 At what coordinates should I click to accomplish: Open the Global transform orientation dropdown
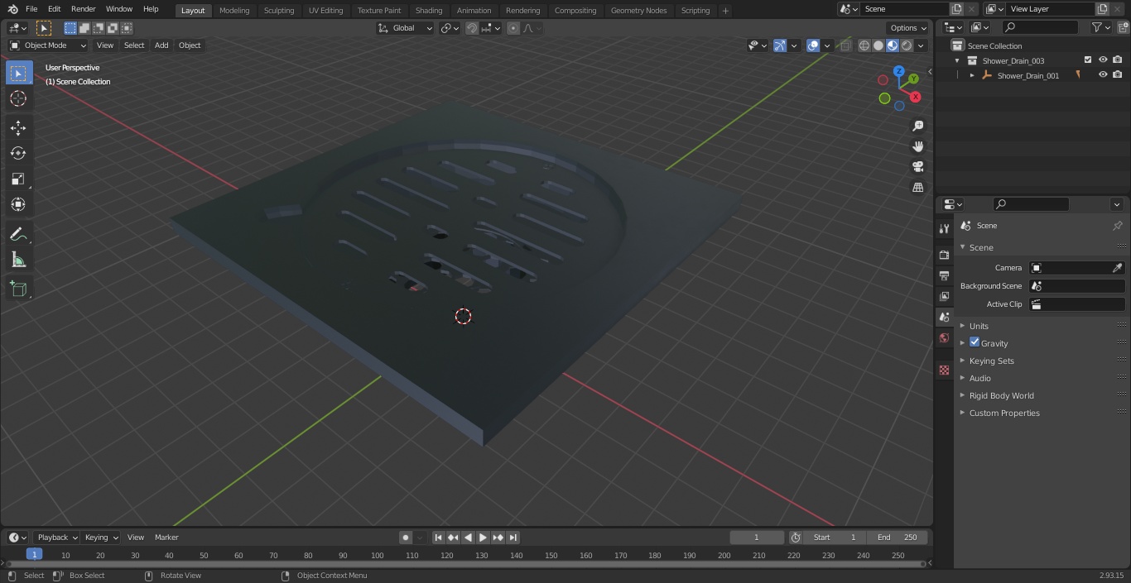(x=406, y=28)
